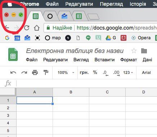The height and width of the screenshot is (137, 157).
Task: Select cell B2
Action: [71, 108]
